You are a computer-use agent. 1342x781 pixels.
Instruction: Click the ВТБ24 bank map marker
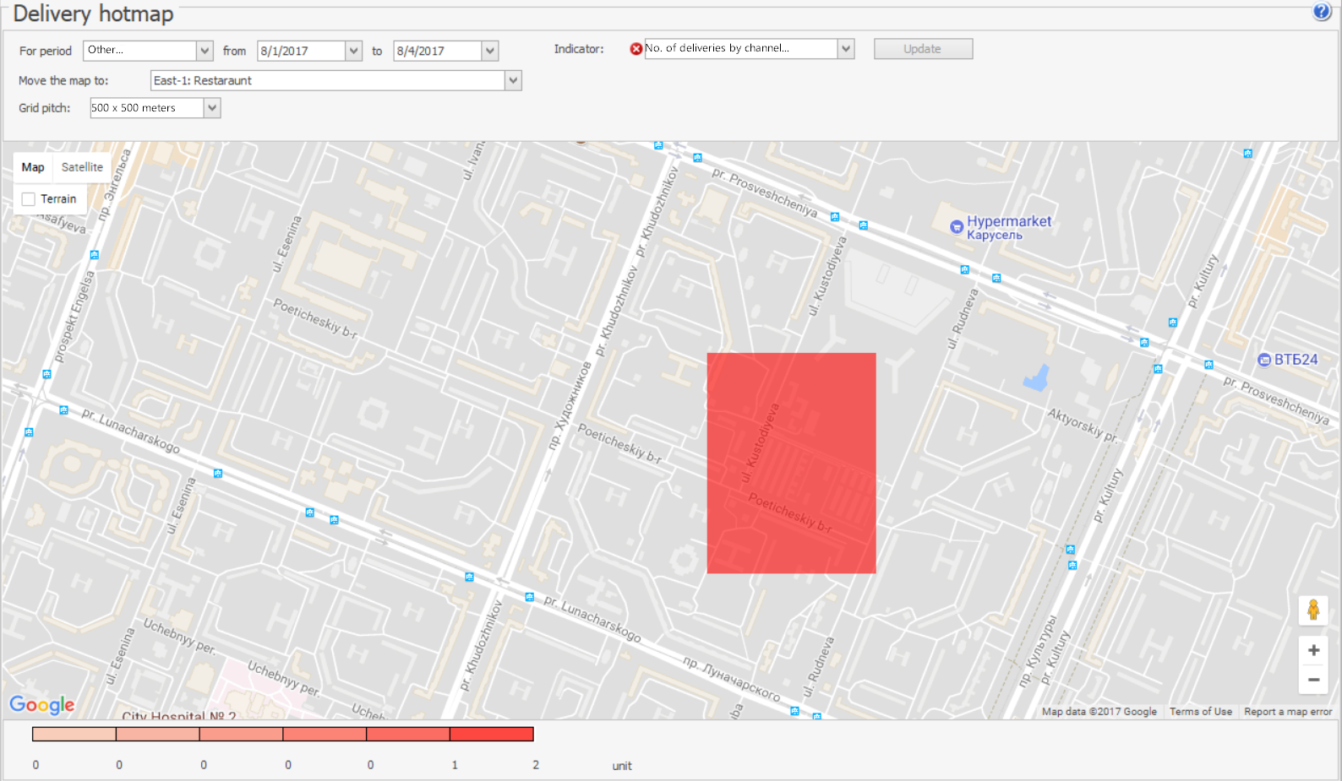coord(1264,360)
